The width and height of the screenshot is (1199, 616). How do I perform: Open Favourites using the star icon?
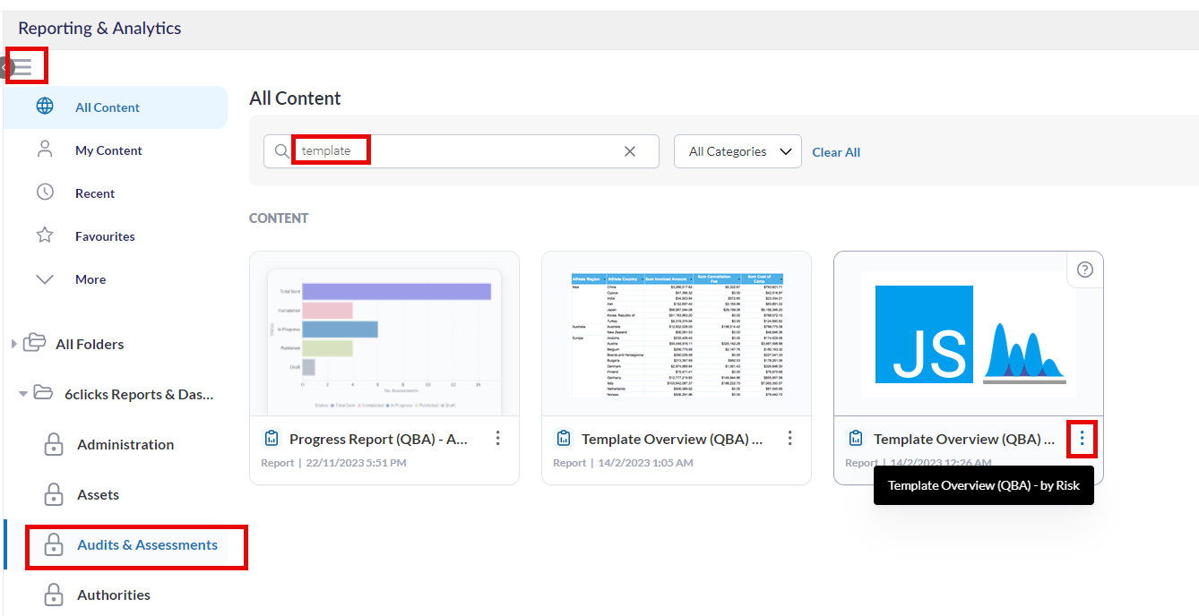point(45,235)
